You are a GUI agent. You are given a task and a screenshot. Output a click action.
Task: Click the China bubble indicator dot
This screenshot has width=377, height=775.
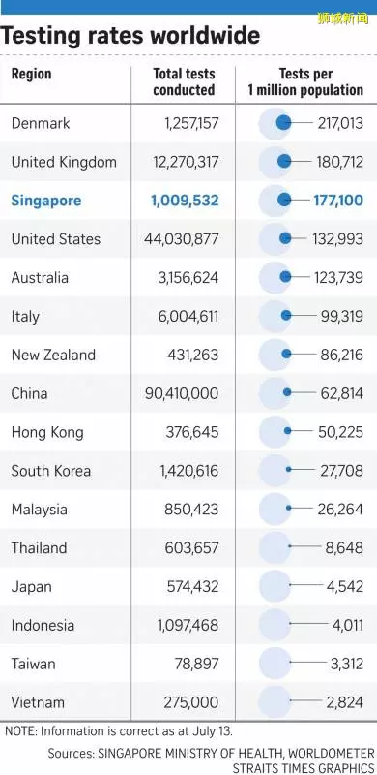pos(287,392)
